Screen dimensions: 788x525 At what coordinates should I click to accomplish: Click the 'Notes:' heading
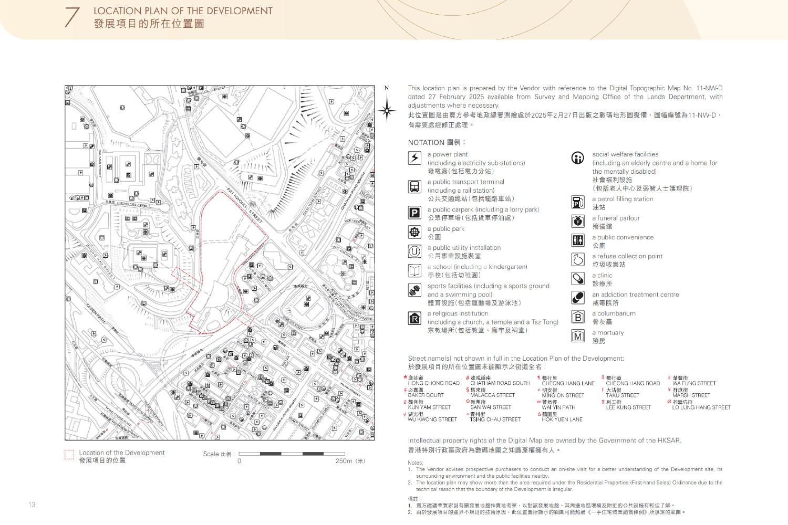pos(416,463)
